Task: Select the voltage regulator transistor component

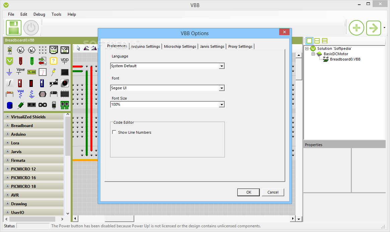Action: point(54,105)
